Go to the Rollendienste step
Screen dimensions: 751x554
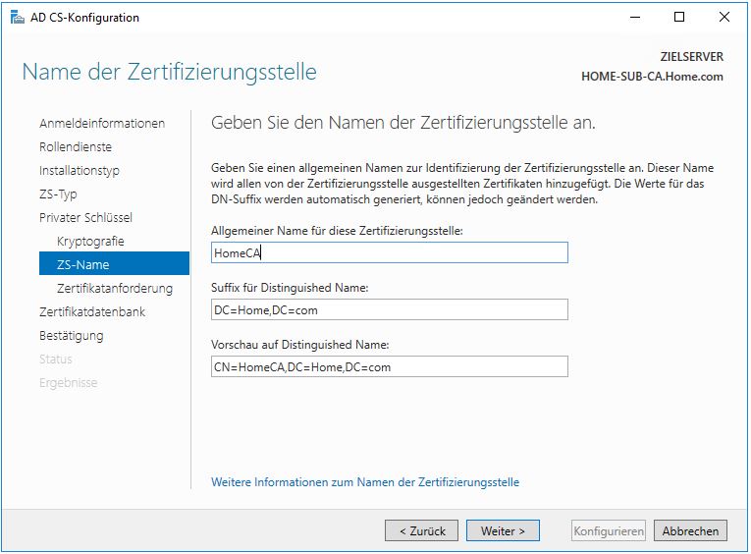click(76, 147)
